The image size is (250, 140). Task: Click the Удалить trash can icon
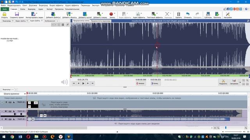pyautogui.click(x=179, y=14)
